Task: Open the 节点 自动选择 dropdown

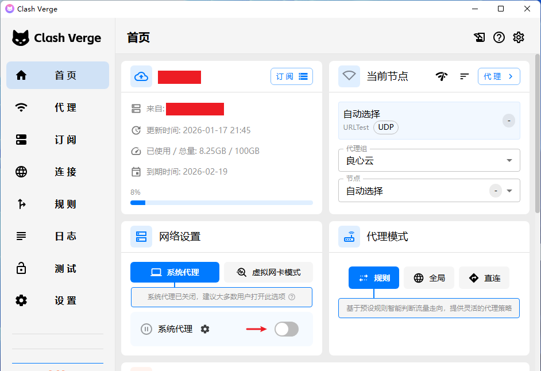Action: [429, 191]
